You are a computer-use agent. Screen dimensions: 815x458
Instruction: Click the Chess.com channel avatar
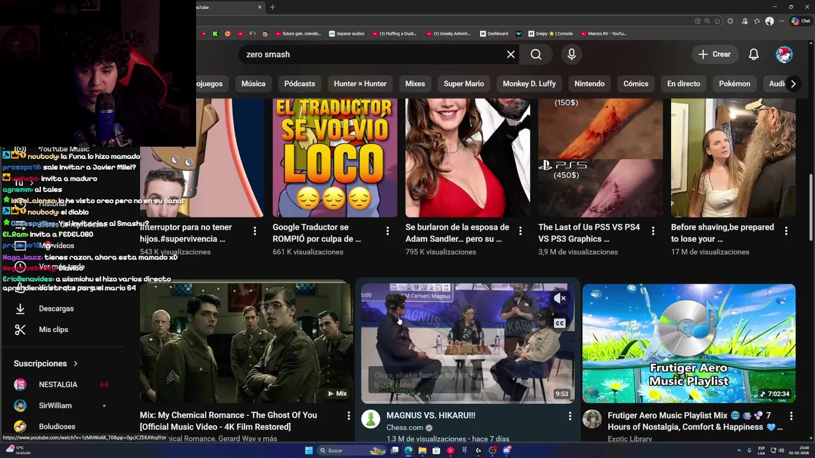point(371,419)
